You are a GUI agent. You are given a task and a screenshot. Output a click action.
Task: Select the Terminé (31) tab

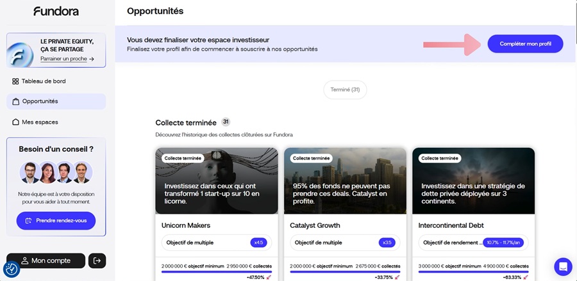click(345, 90)
